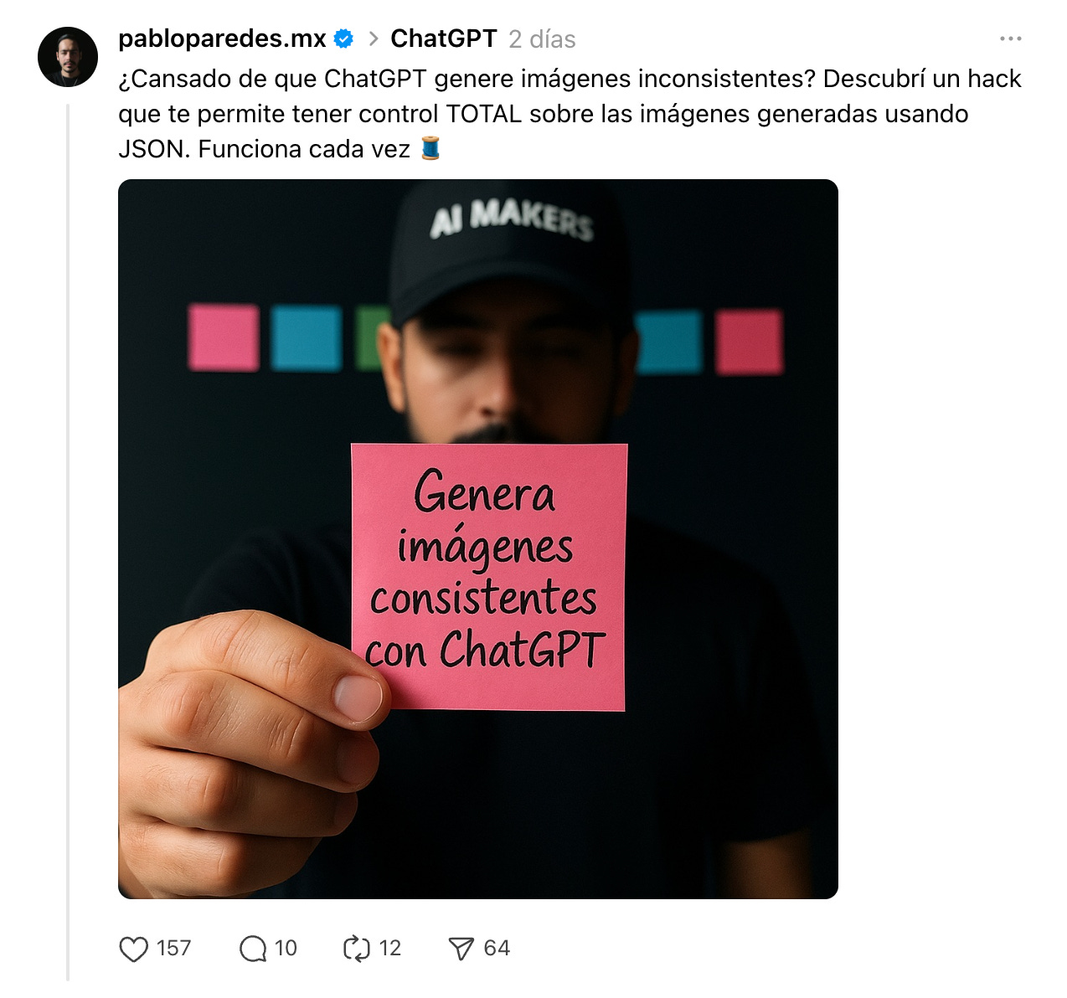Open the three-dots more options menu
Viewport: 1067px width, 998px height.
coord(1010,39)
